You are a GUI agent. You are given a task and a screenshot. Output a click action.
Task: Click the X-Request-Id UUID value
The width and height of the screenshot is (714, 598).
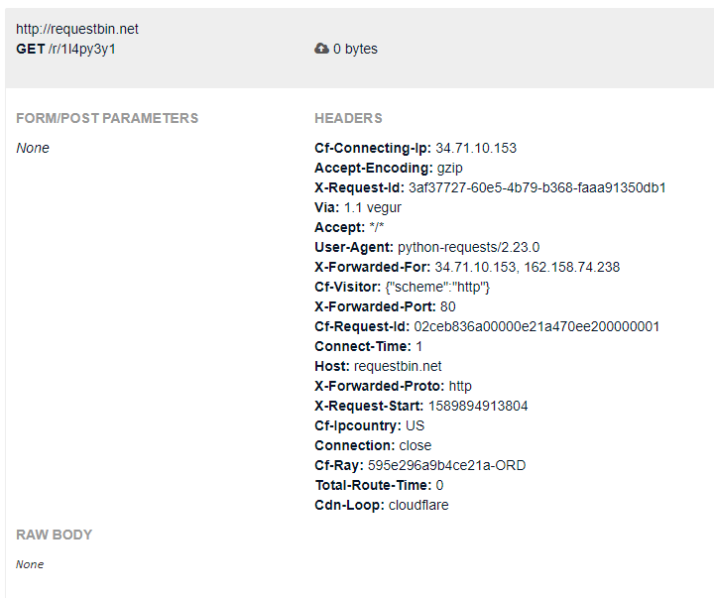pos(537,187)
